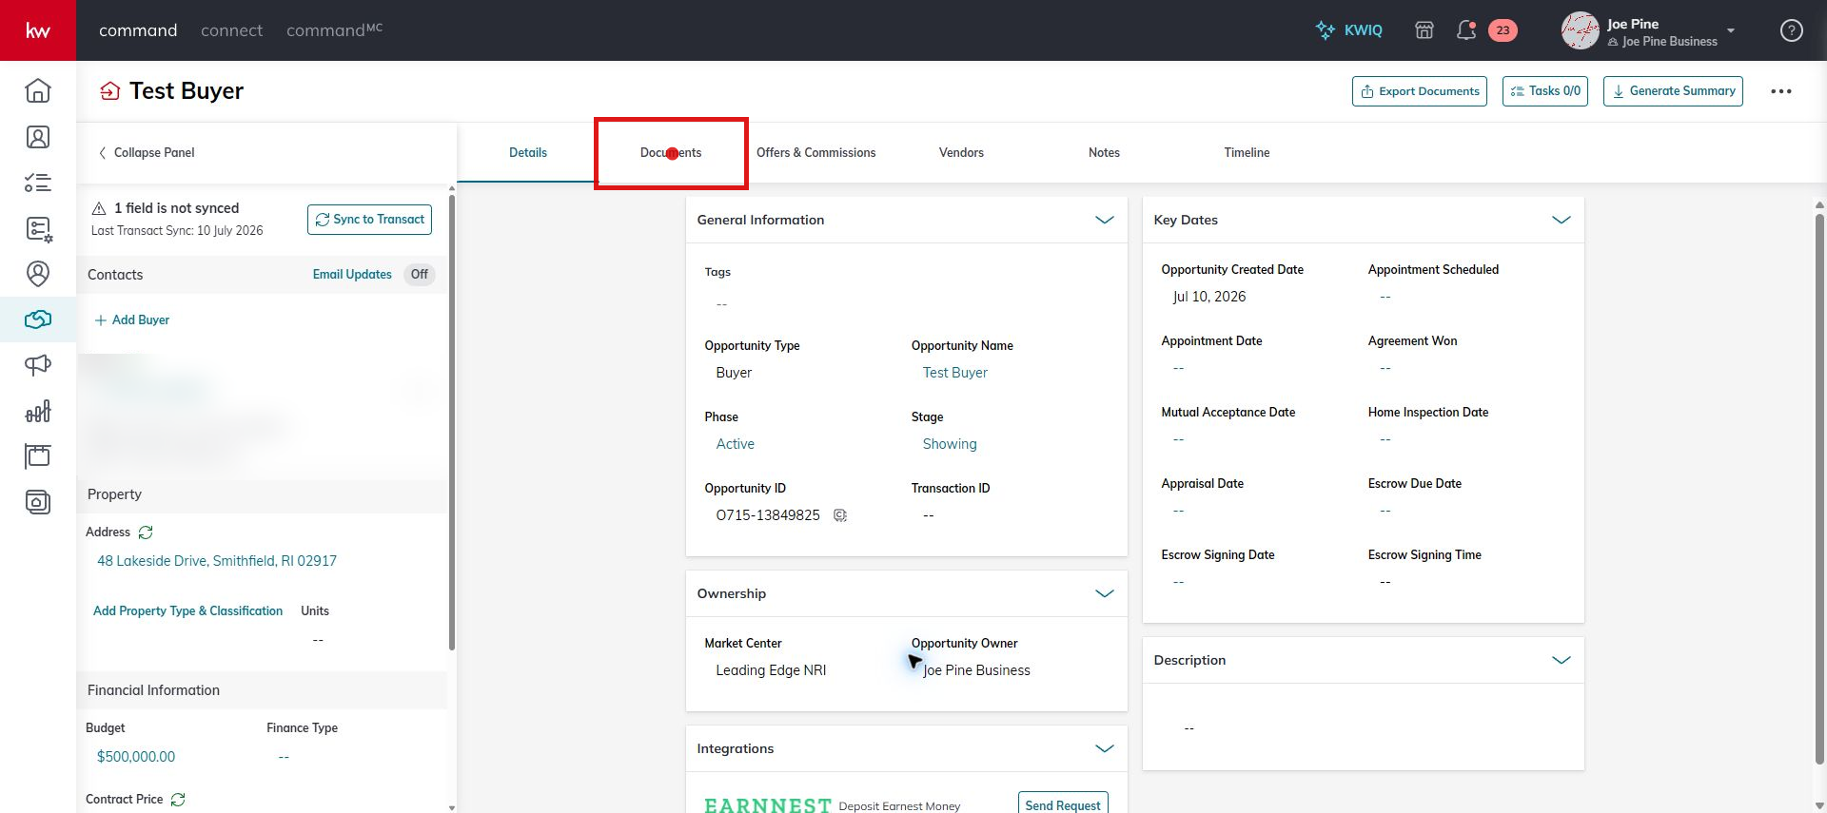Open the Home sidebar icon
Image resolution: width=1827 pixels, height=813 pixels.
38,90
